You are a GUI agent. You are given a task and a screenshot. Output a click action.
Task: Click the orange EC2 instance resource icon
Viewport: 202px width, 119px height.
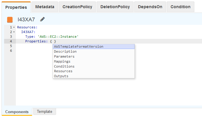(x=10, y=20)
